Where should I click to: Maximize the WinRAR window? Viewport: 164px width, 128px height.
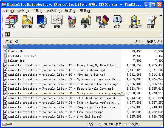pyautogui.click(x=153, y=4)
